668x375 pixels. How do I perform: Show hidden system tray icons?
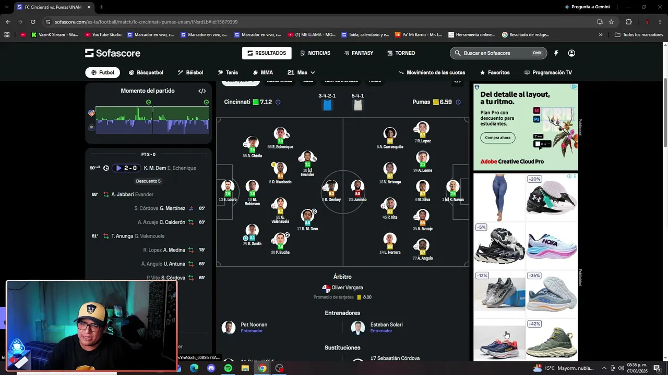click(604, 368)
